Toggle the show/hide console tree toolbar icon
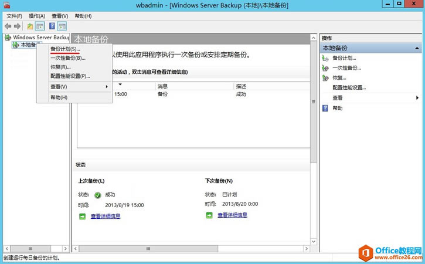The width and height of the screenshot is (425, 264). 40,26
